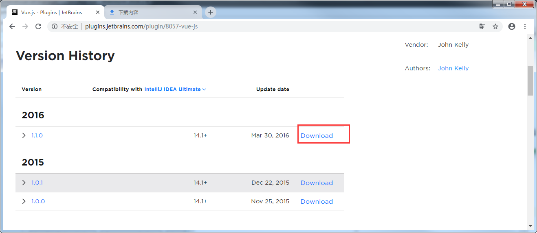Screen dimensions: 537x233
Task: Close the 下载内容 tab
Action: click(x=195, y=12)
